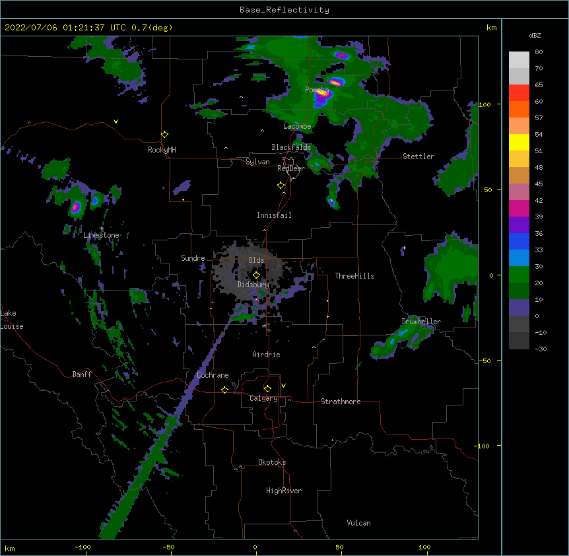Click the Innisfail label
The height and width of the screenshot is (556, 569).
274,215
